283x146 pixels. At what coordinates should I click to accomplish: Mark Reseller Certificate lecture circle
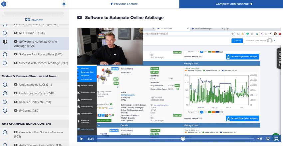[5, 102]
